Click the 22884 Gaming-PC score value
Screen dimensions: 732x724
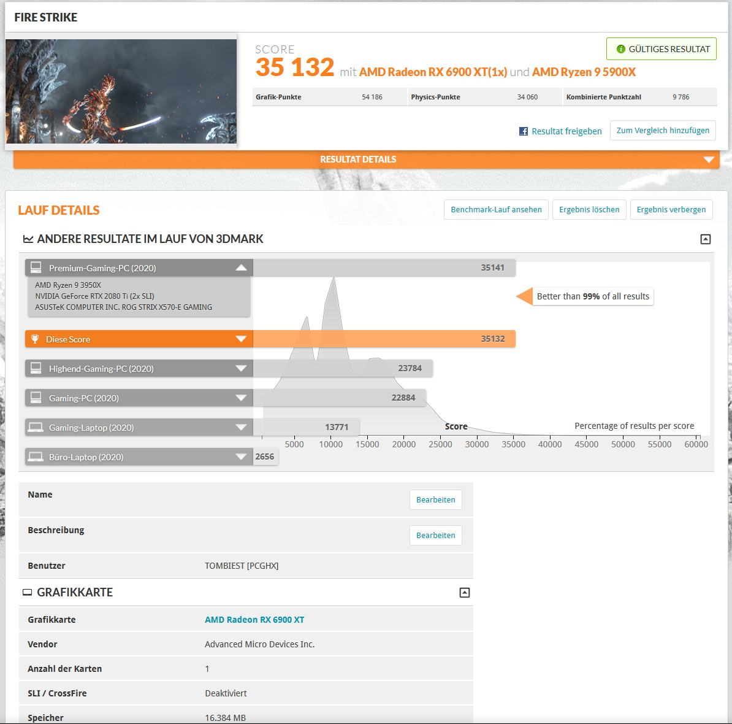403,398
